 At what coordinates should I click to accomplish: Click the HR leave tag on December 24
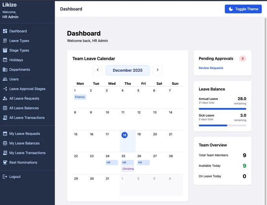tap(112, 163)
